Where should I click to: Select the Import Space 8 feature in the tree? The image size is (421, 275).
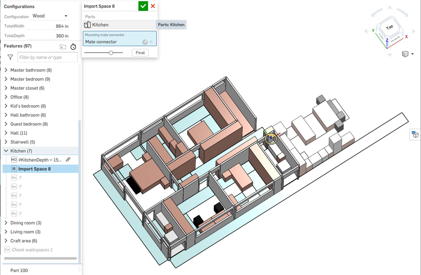34,169
